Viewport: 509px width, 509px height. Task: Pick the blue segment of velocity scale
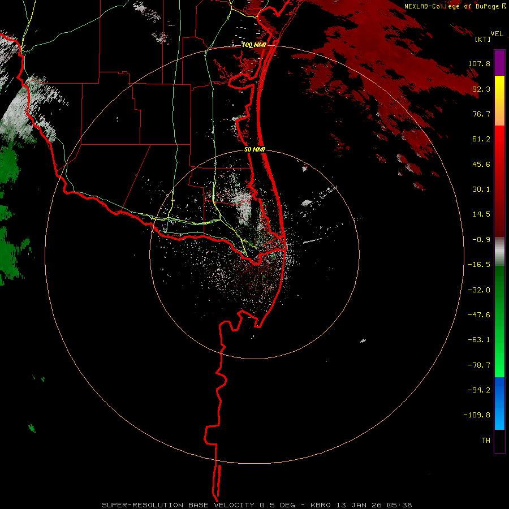coord(499,403)
